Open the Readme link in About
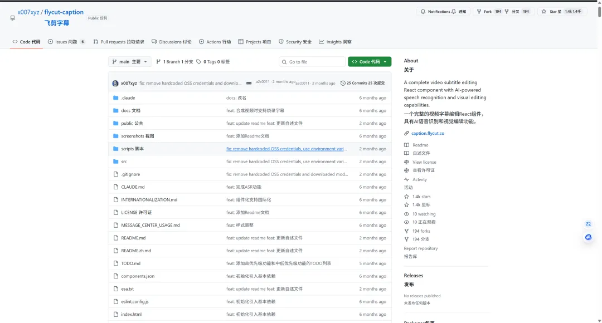602x323 pixels. click(420, 145)
